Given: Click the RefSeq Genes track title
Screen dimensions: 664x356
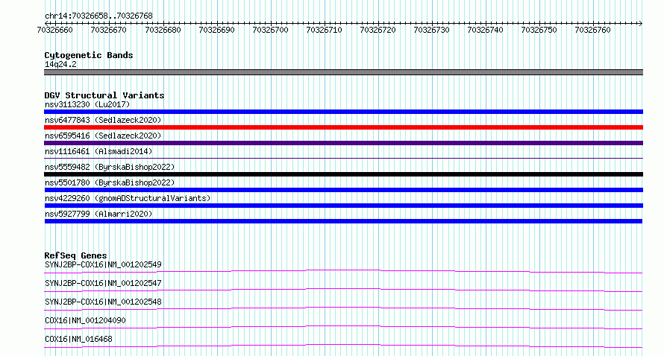Looking at the screenshot, I should [x=76, y=255].
